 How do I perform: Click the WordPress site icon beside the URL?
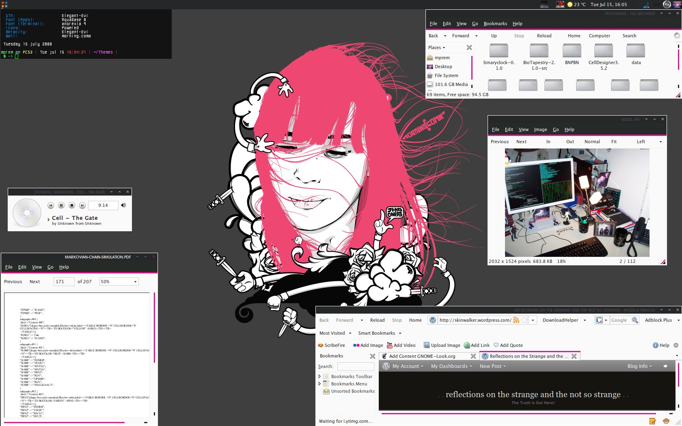coord(433,320)
